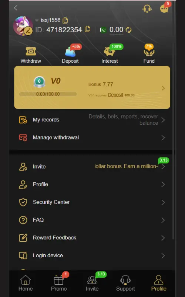Screen dimensions: 185x297
Task: Click the Security Center shield icon
Action: 23,202
